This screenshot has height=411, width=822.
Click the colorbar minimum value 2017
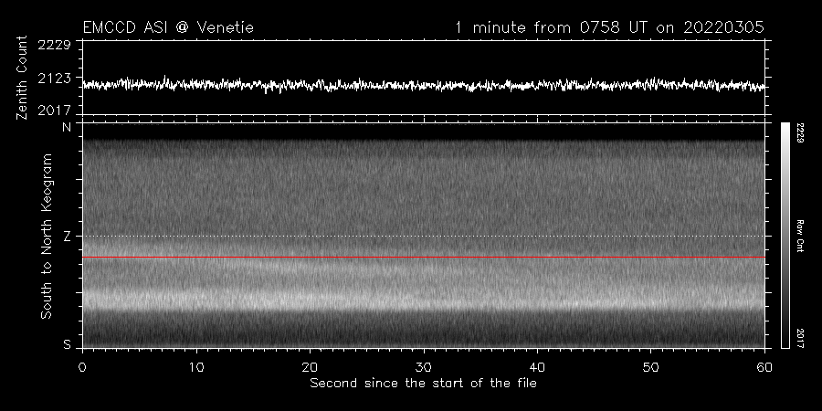(x=800, y=338)
